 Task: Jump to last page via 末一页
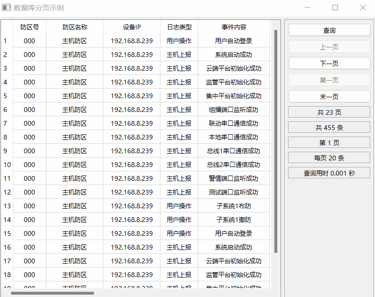pos(329,97)
